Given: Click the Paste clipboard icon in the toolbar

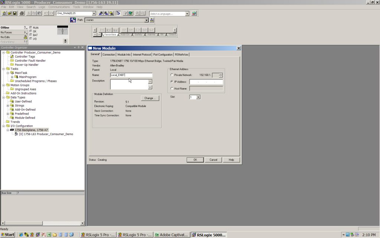Looking at the screenshot, I should (x=39, y=13).
